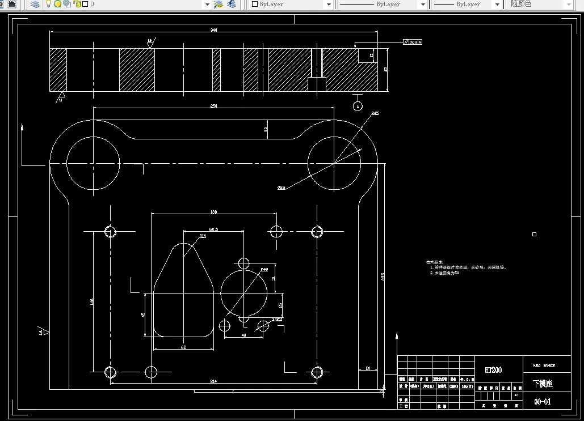The width and height of the screenshot is (584, 421).
Task: Select the 68.5 dimension text
Action: [214, 229]
